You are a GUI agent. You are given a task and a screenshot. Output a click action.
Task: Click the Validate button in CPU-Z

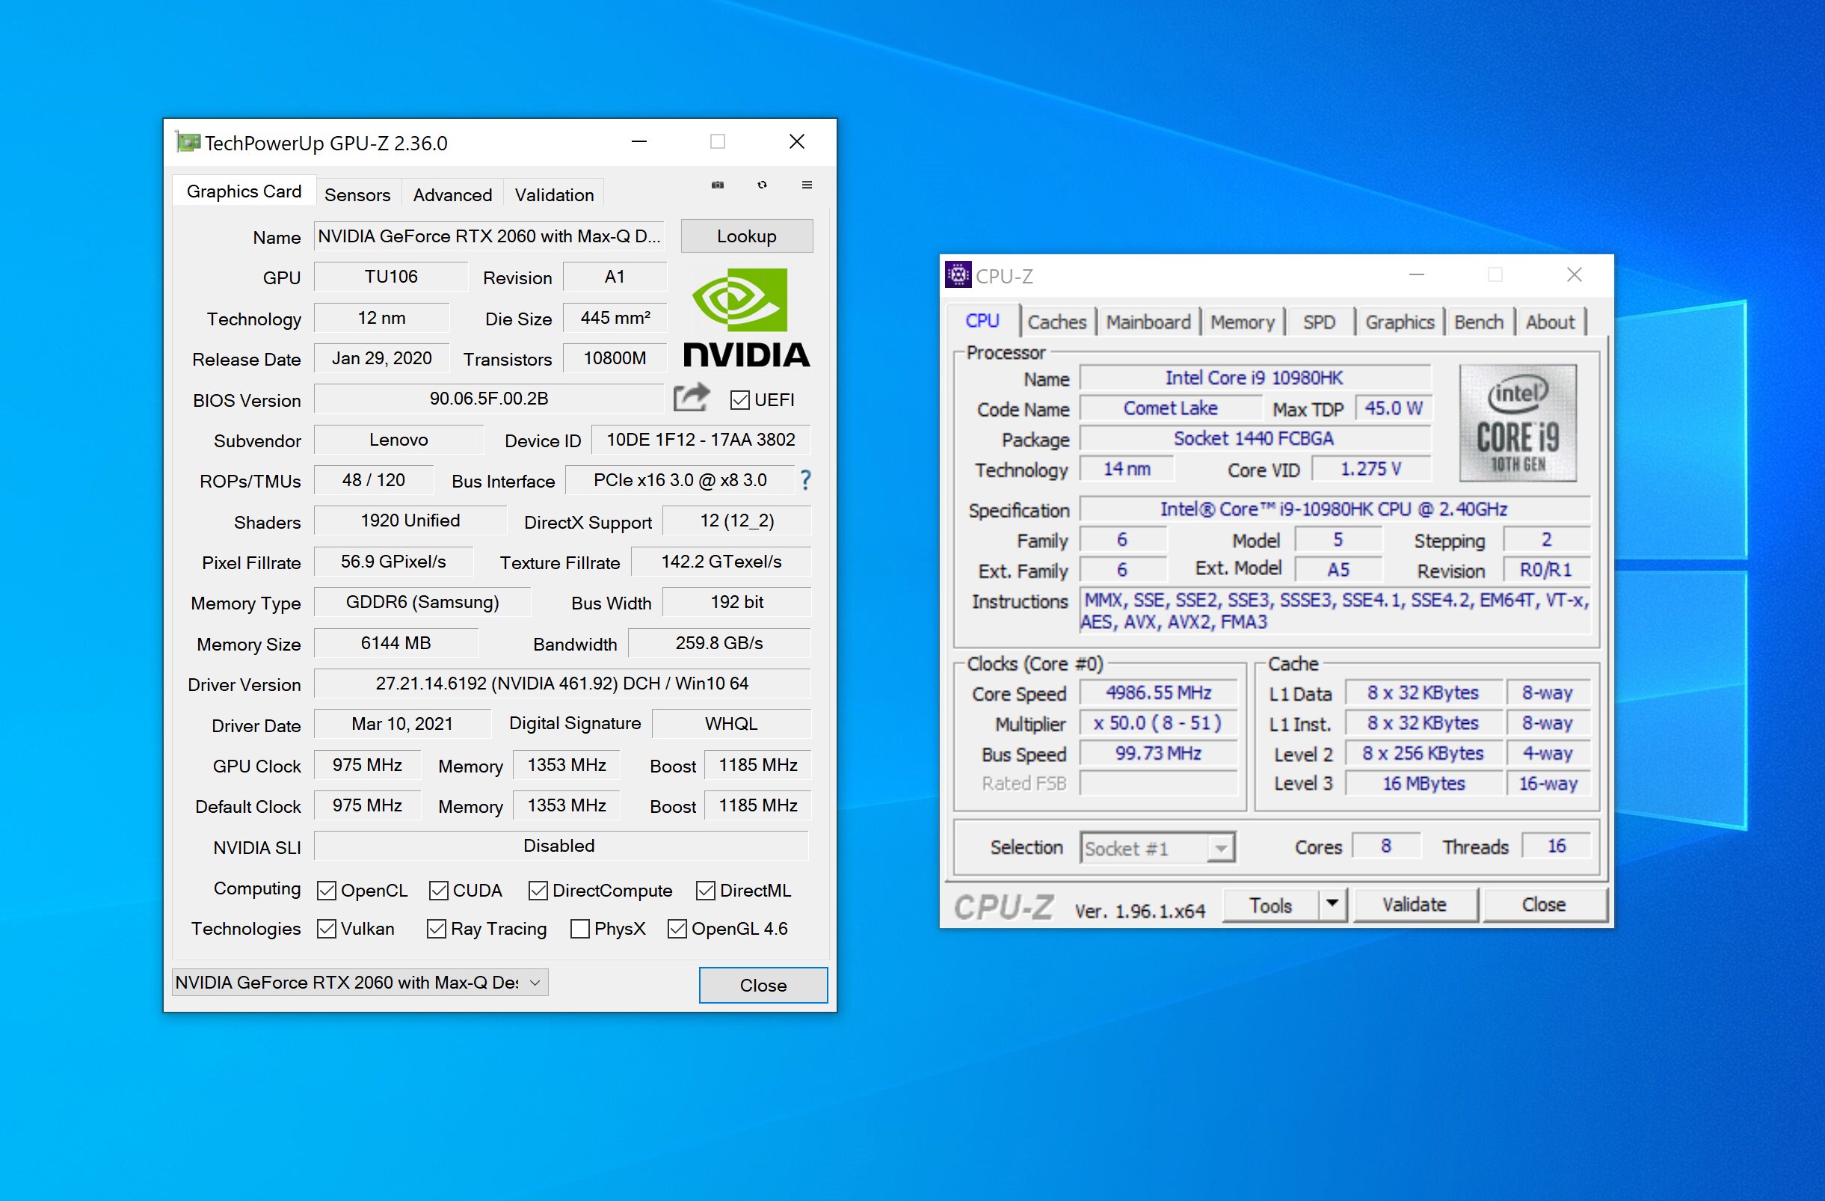(x=1414, y=905)
